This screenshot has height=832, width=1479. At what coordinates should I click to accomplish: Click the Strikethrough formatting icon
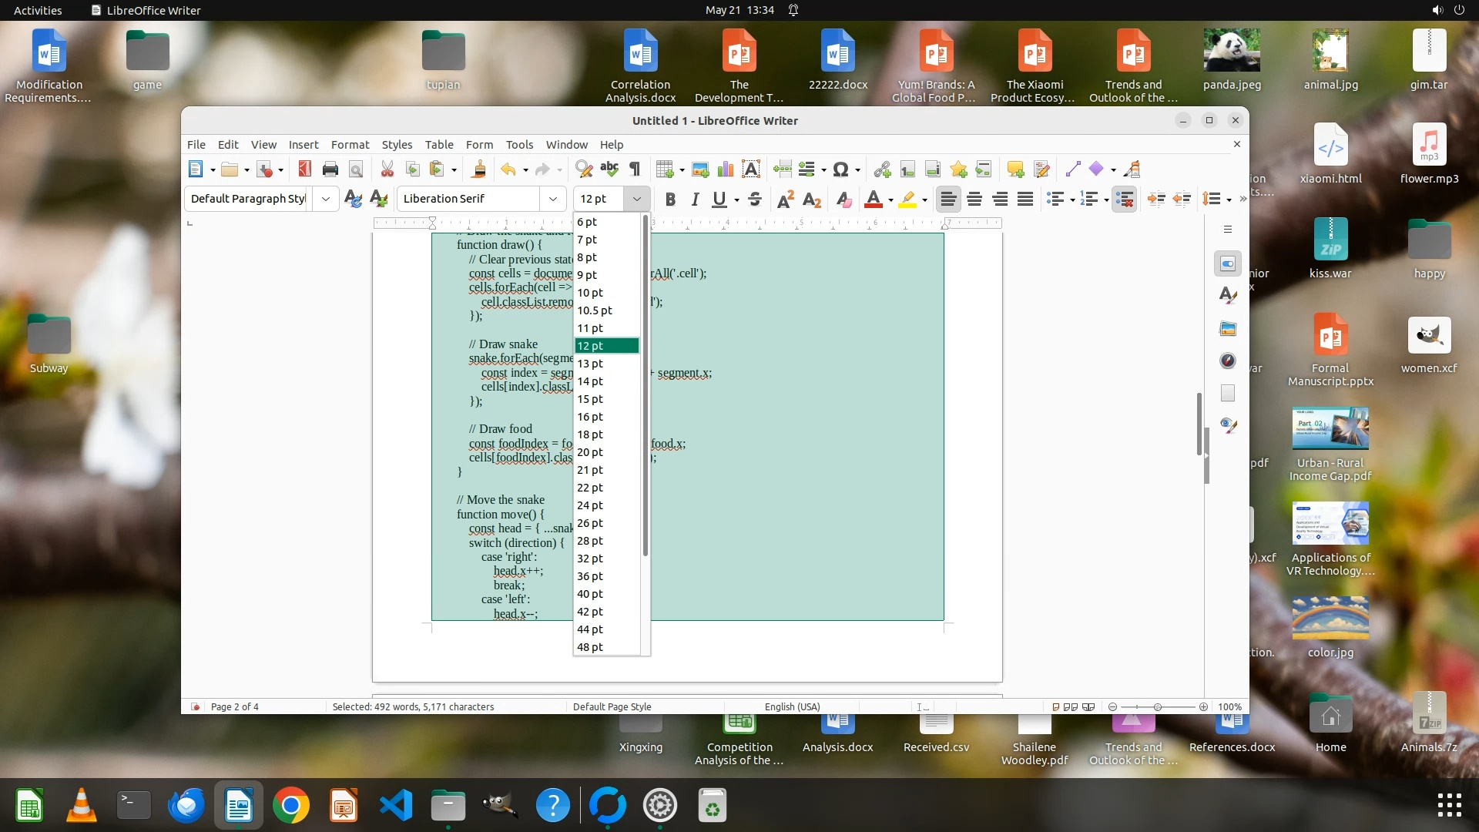point(755,200)
